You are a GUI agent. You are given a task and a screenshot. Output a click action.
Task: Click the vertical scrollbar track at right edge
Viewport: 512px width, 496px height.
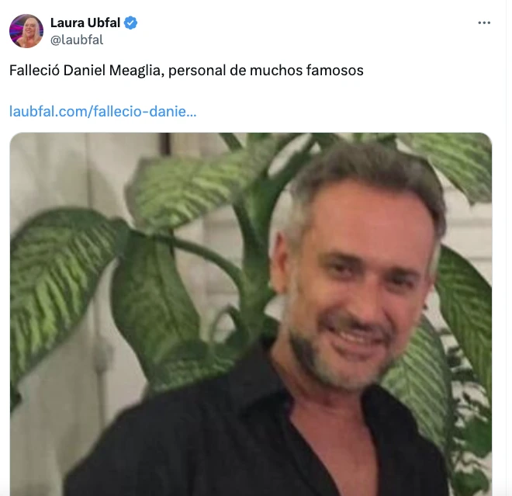pos(509,248)
